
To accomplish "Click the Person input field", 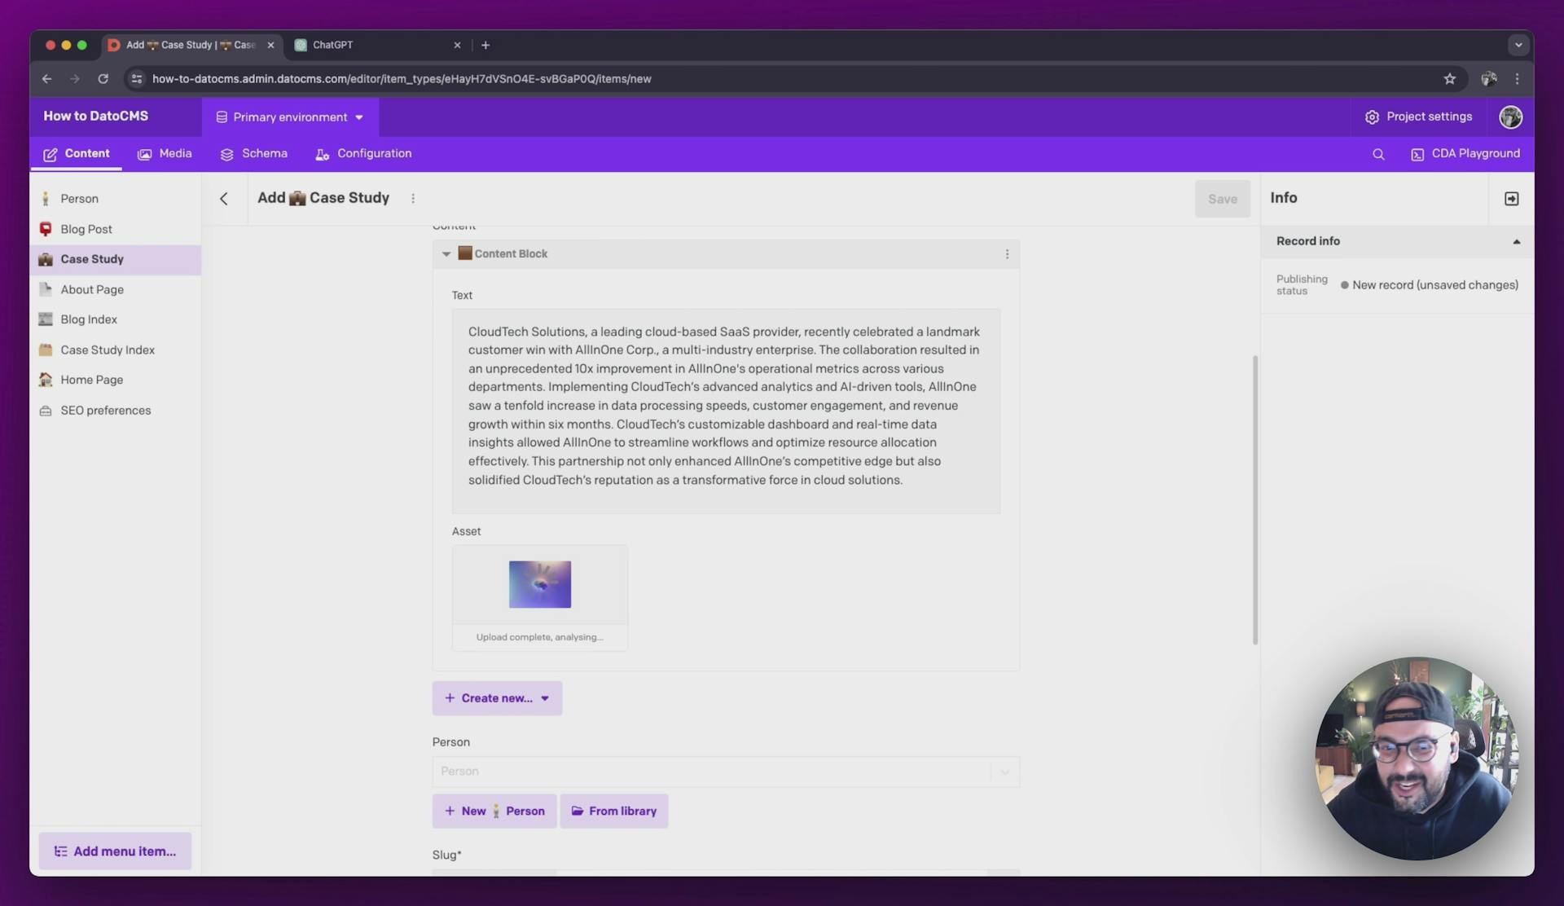I will click(724, 772).
